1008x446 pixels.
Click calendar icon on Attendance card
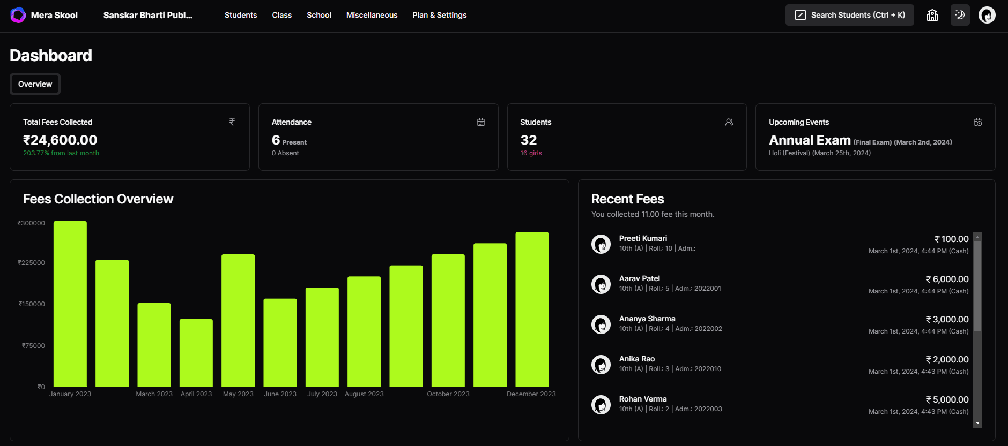[x=481, y=122]
